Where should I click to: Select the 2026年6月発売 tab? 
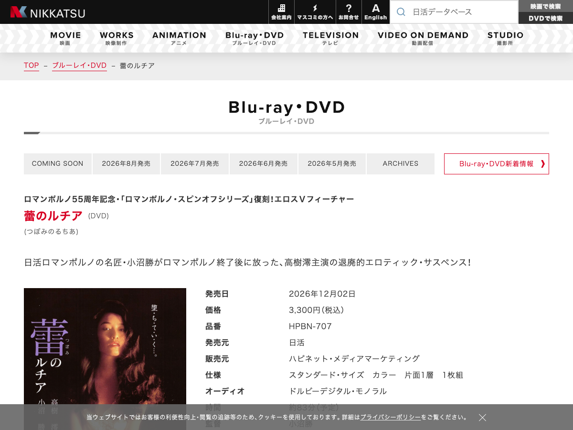[x=264, y=164]
